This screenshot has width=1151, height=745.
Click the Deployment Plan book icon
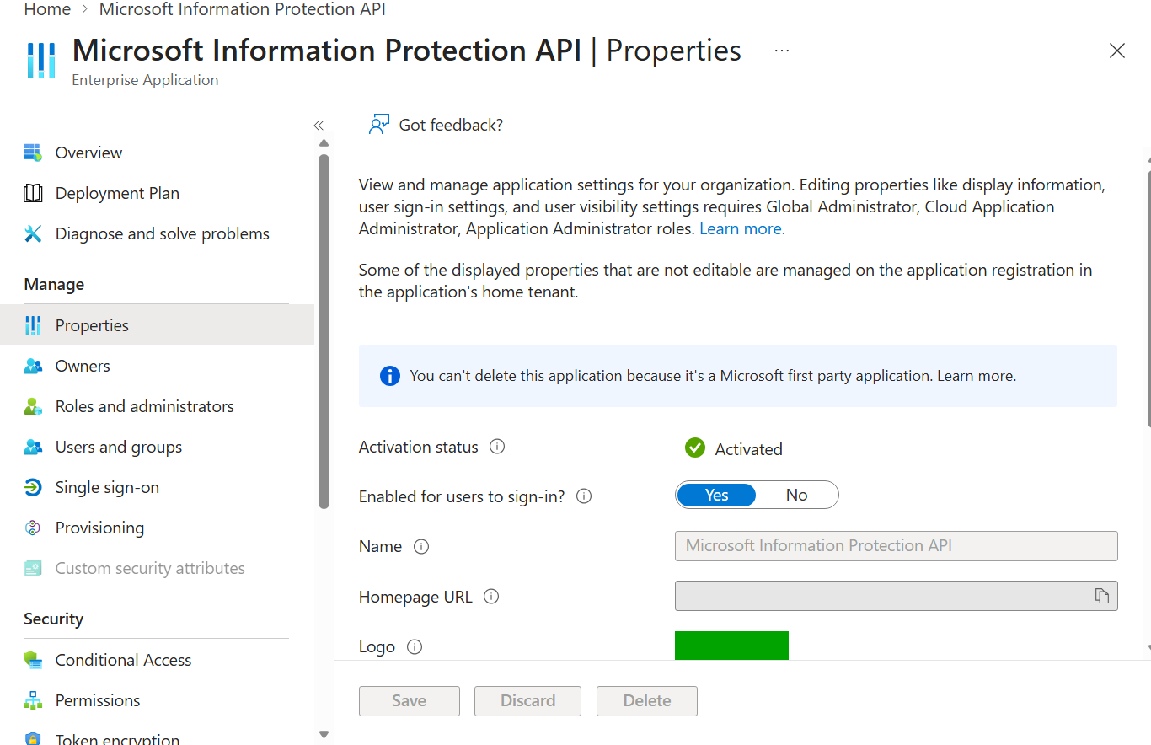(x=33, y=193)
